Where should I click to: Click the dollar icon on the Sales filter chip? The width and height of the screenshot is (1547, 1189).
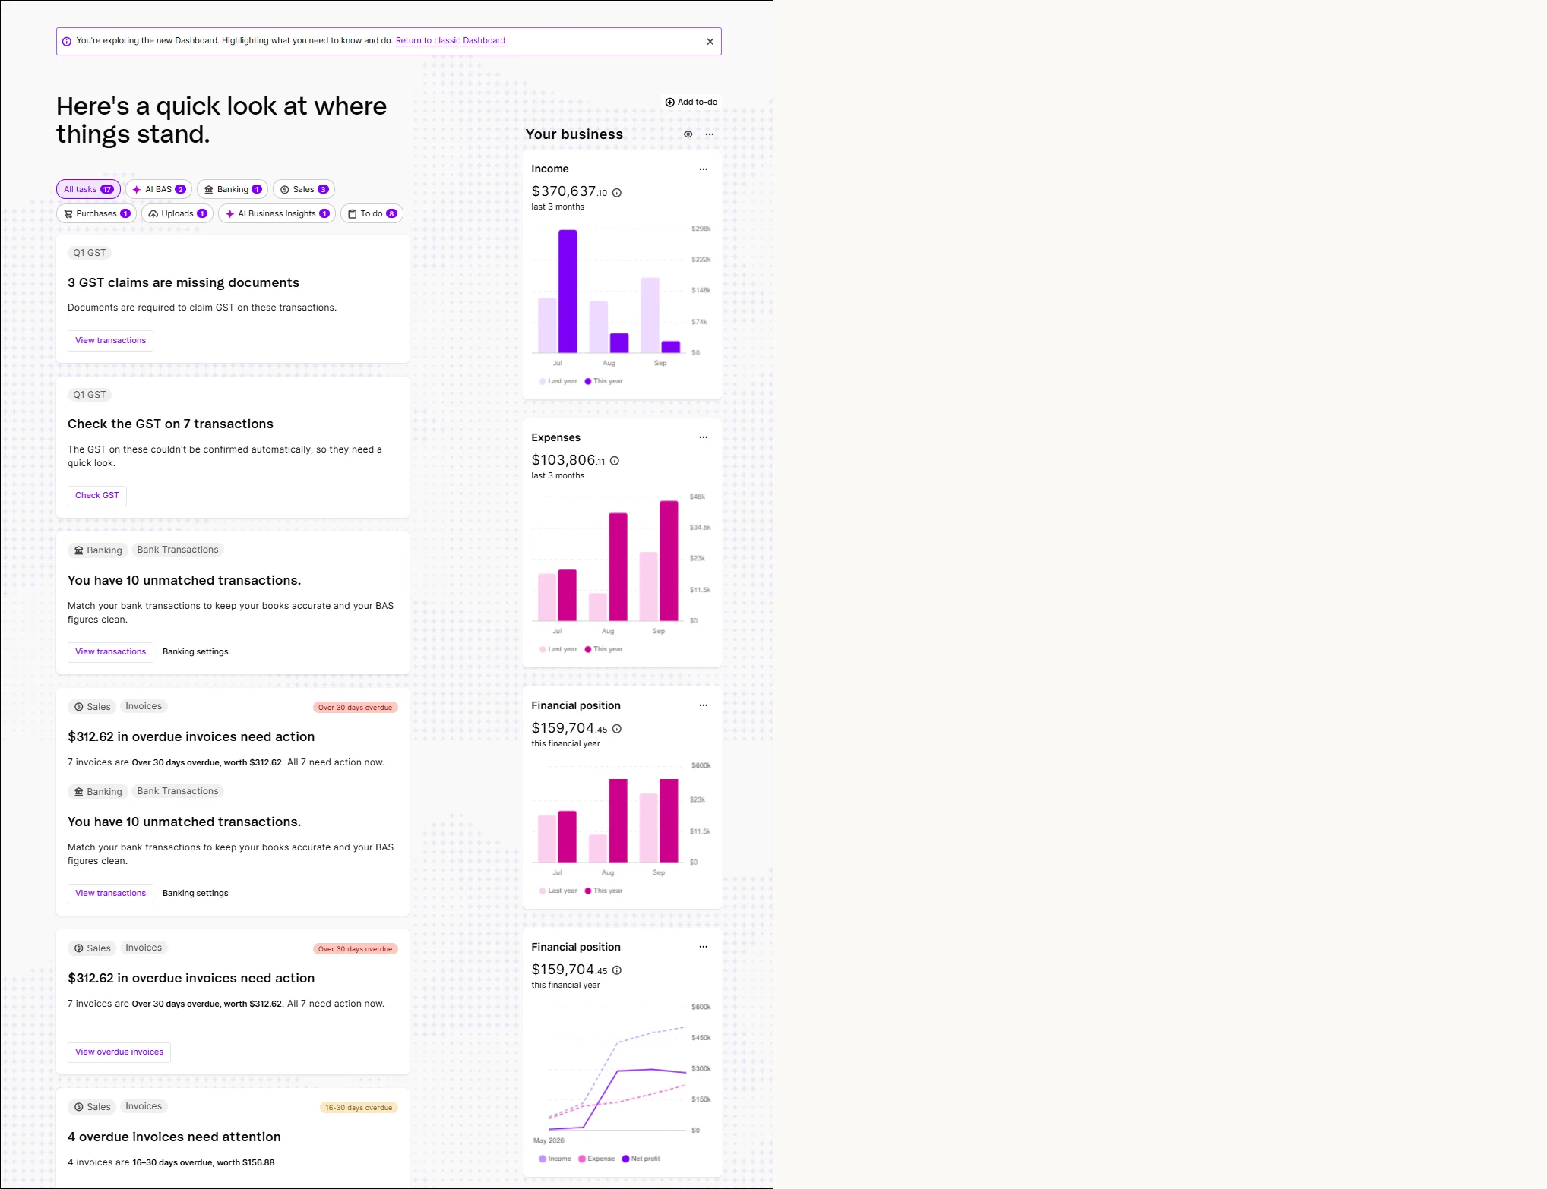pyautogui.click(x=285, y=190)
